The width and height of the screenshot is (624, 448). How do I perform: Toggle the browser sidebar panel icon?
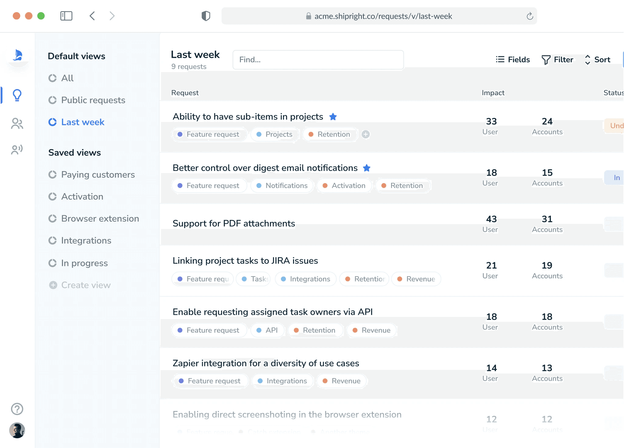(66, 16)
